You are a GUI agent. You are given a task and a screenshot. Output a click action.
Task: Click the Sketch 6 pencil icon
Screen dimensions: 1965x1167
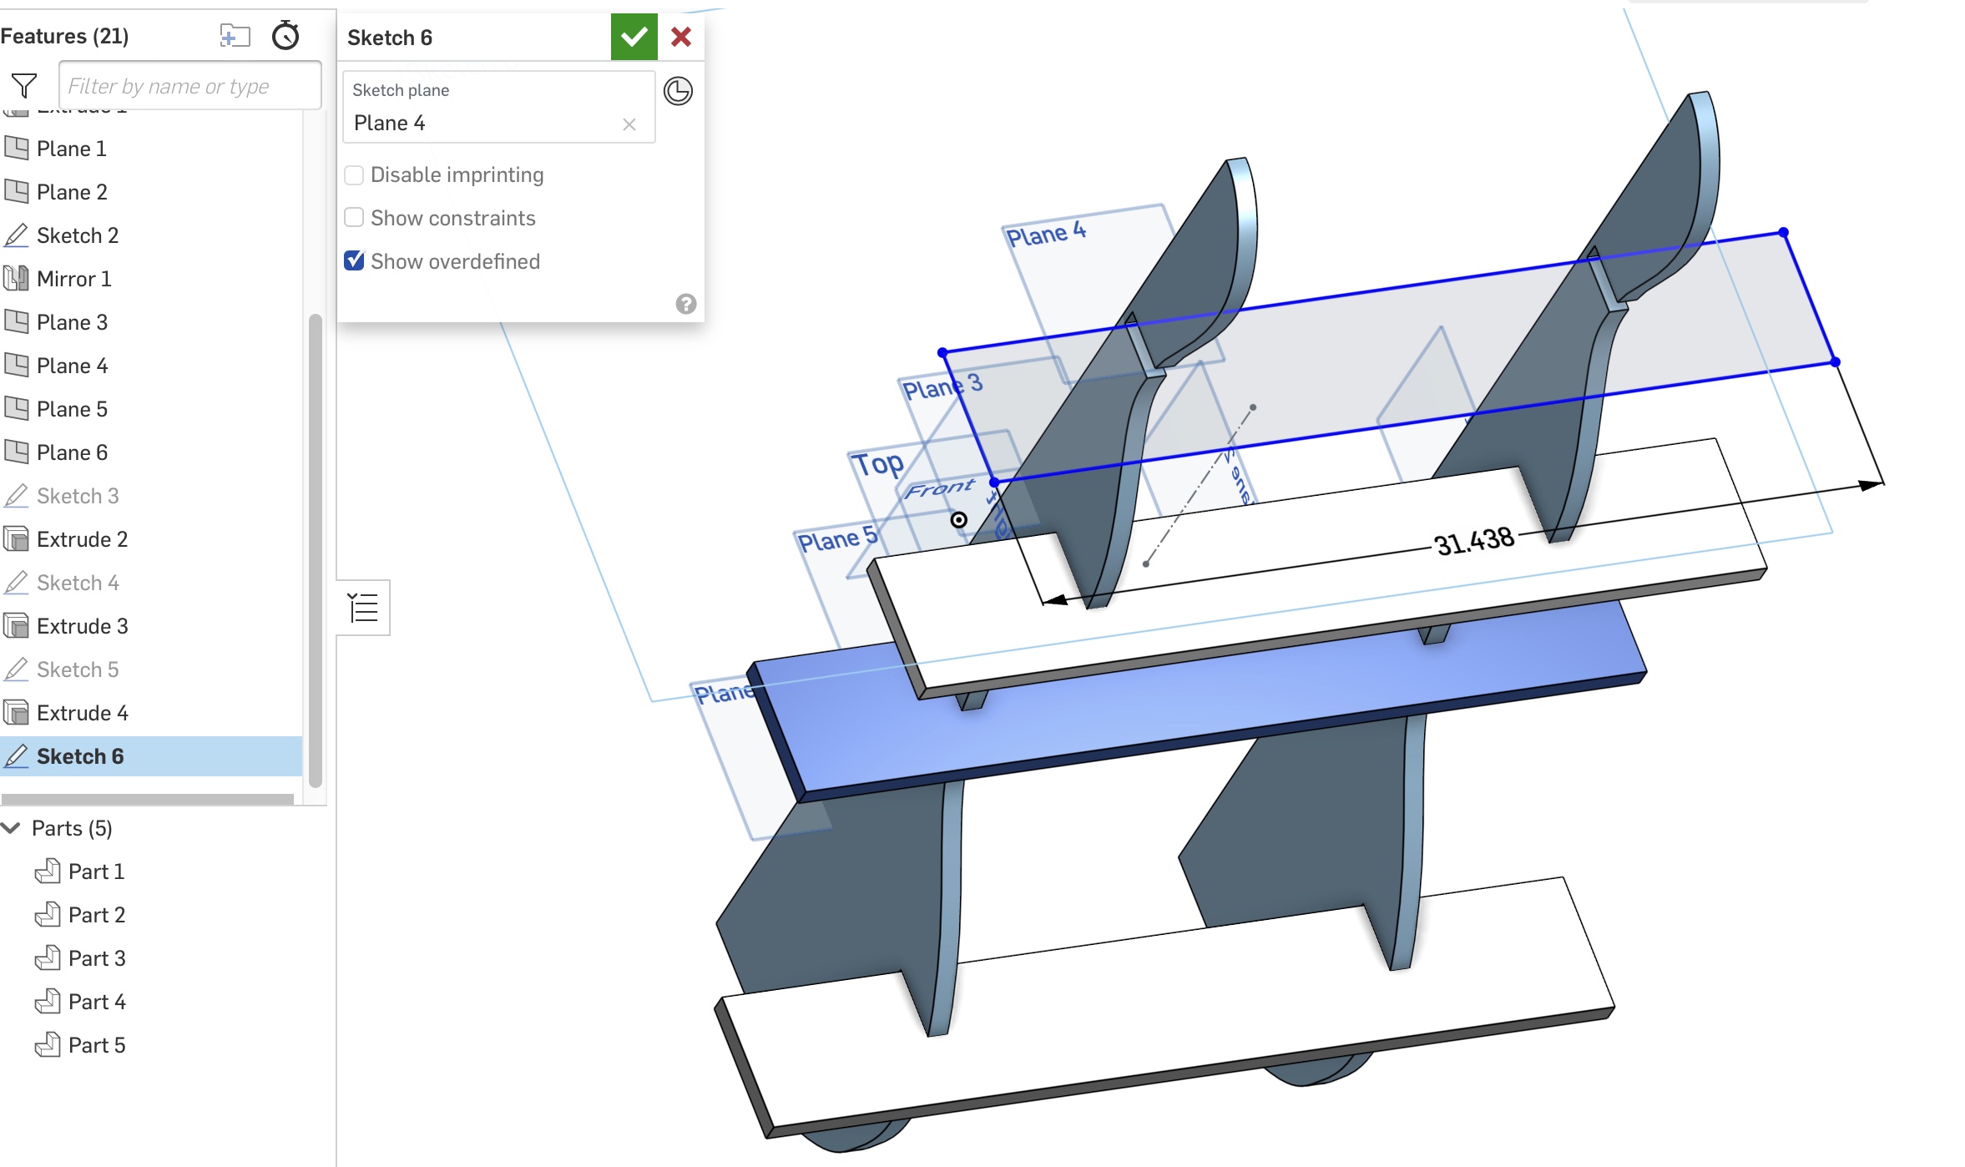16,756
